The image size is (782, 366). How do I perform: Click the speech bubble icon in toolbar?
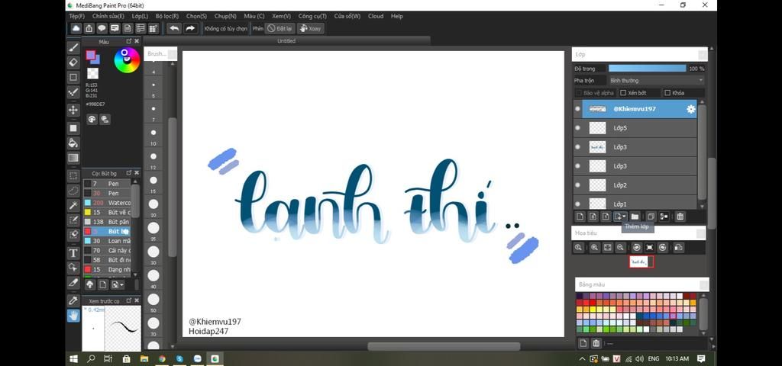(x=102, y=28)
